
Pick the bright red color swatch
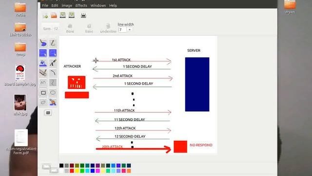(x=72, y=171)
